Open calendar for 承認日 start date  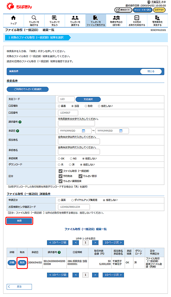[x=84, y=131]
